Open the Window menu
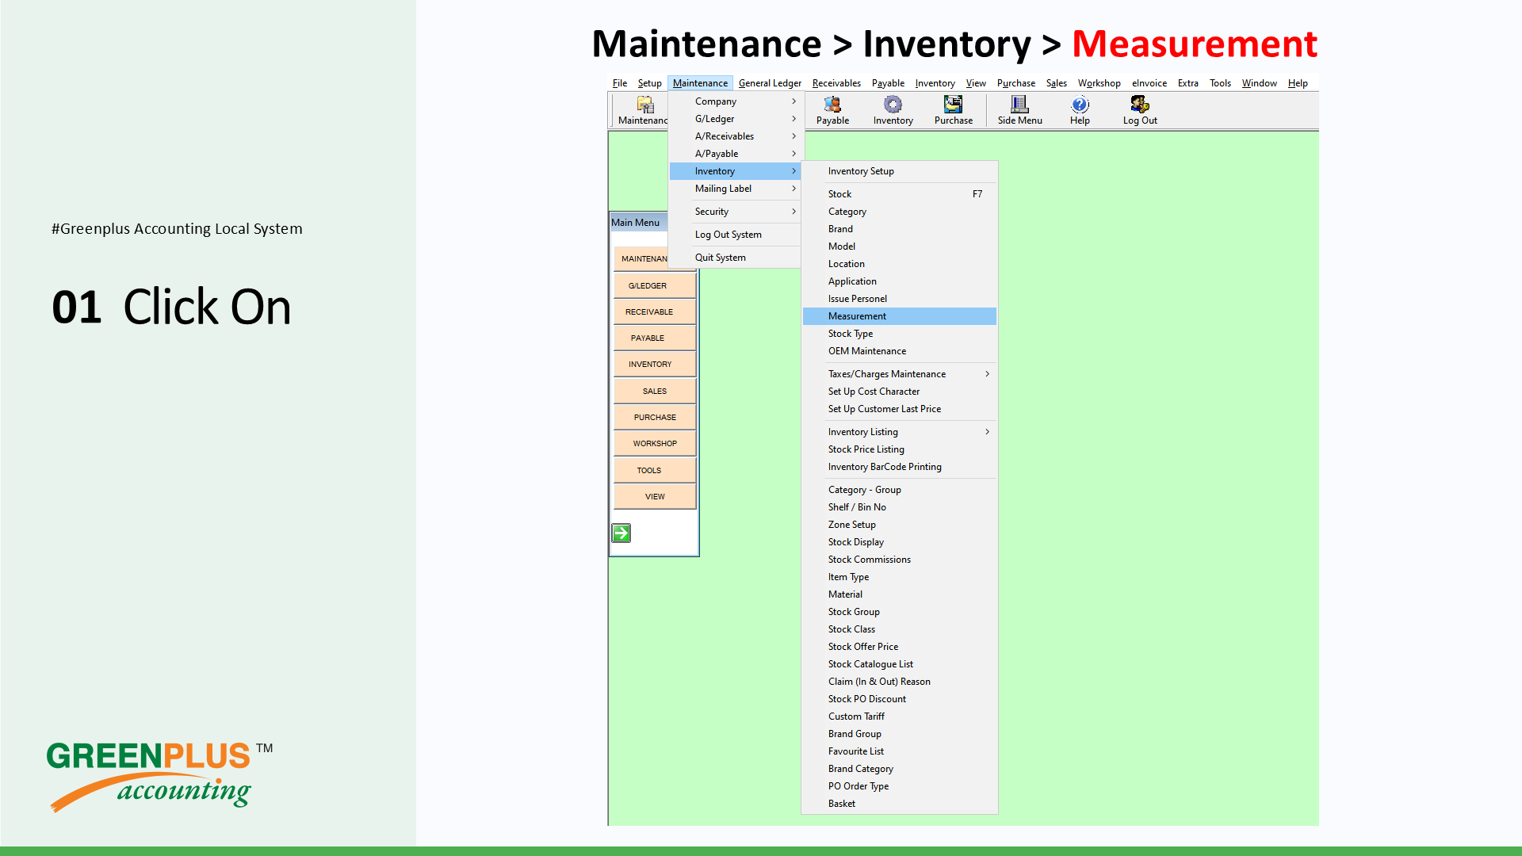This screenshot has height=856, width=1522. tap(1259, 83)
